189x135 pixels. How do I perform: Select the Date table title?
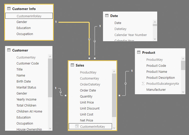[114, 16]
